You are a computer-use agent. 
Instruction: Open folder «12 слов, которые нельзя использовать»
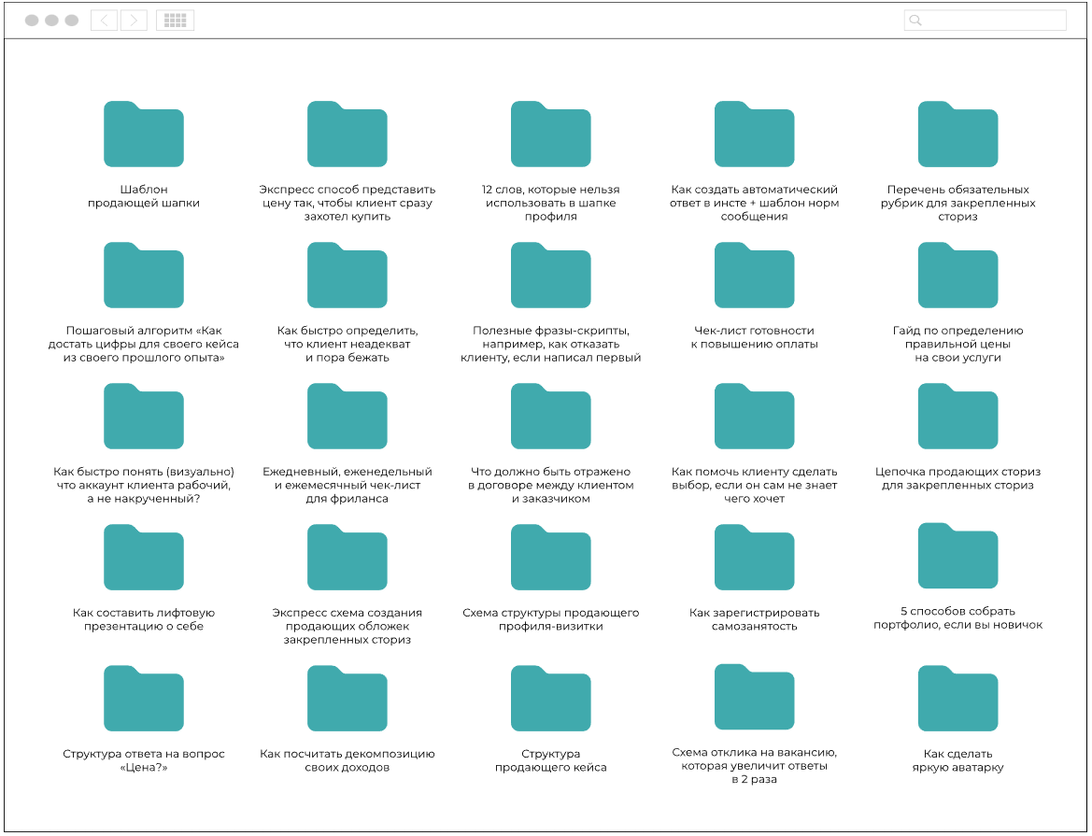tap(550, 135)
